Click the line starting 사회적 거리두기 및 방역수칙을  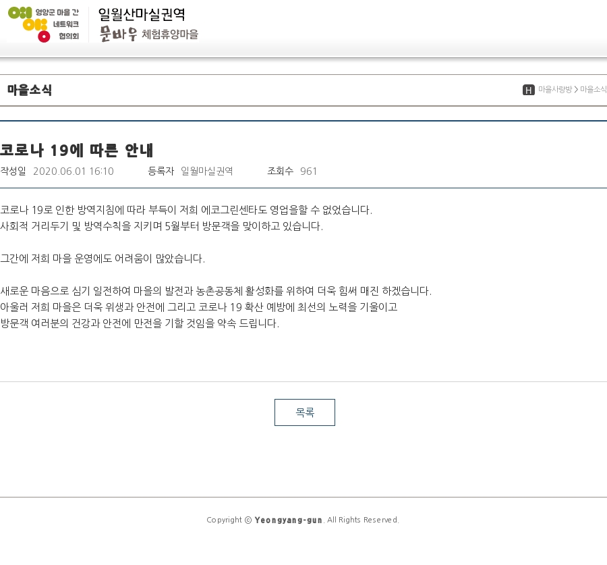(161, 226)
